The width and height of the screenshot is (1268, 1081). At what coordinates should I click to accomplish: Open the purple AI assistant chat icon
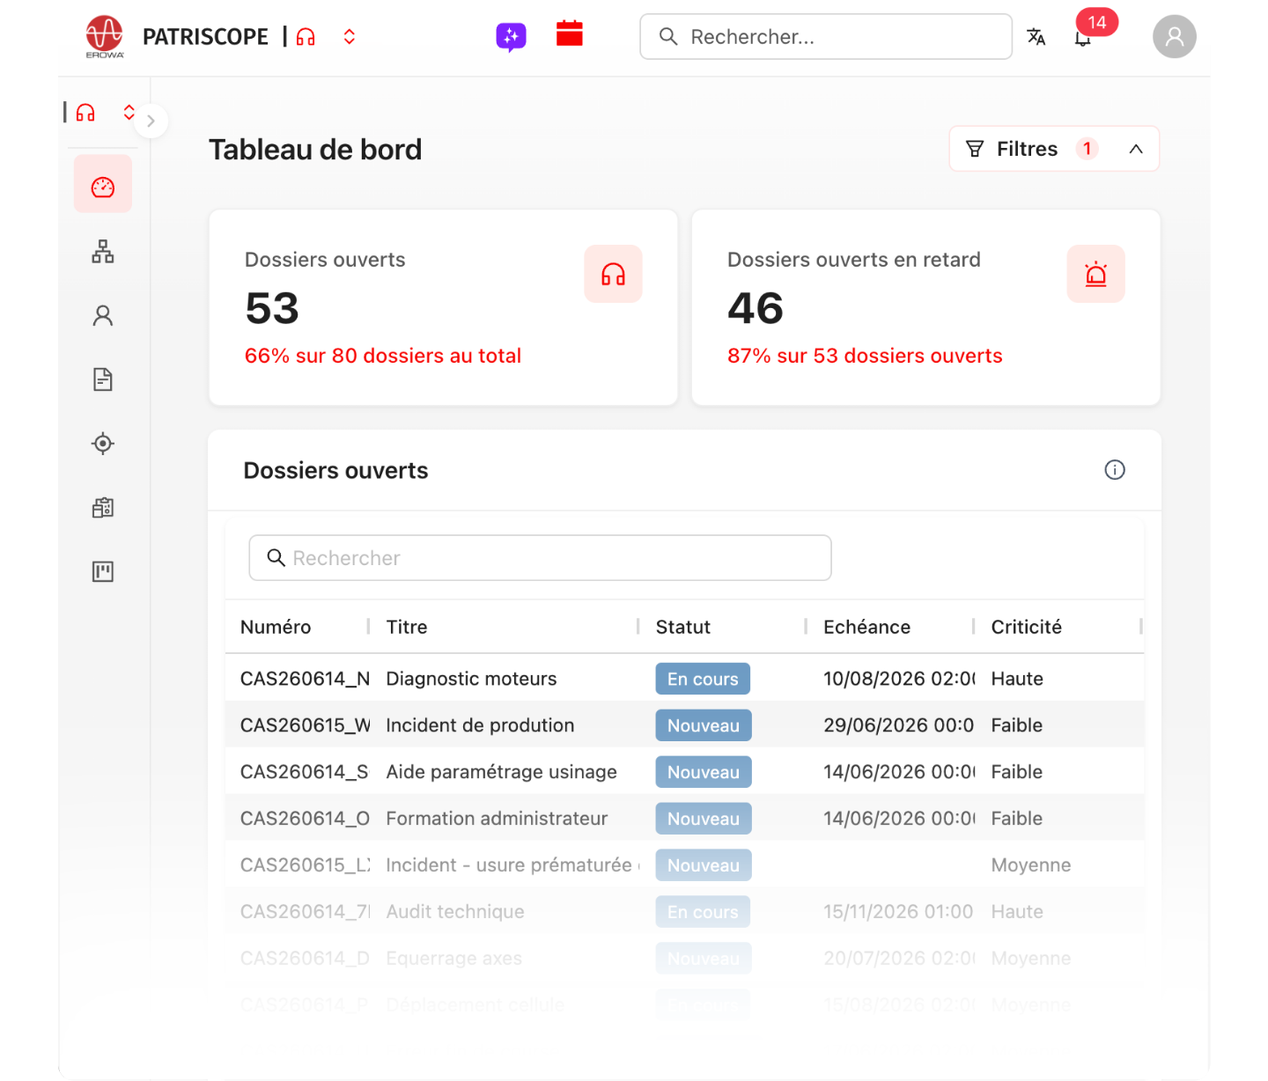[511, 37]
